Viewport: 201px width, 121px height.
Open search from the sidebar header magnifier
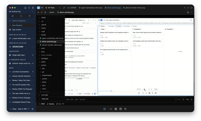[x=29, y=8]
